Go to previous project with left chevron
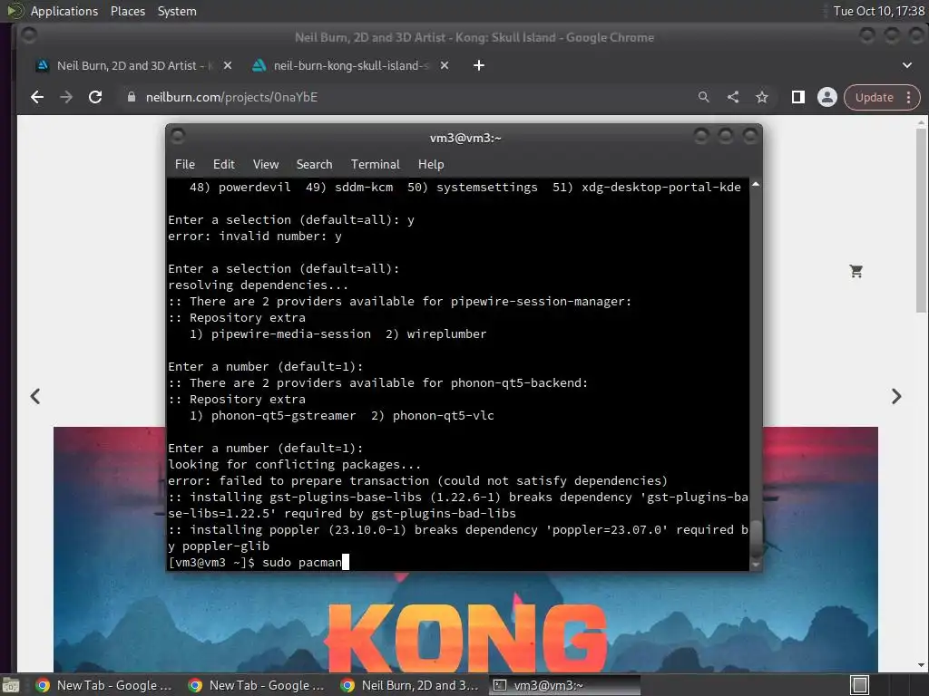This screenshot has height=696, width=929. (x=35, y=396)
